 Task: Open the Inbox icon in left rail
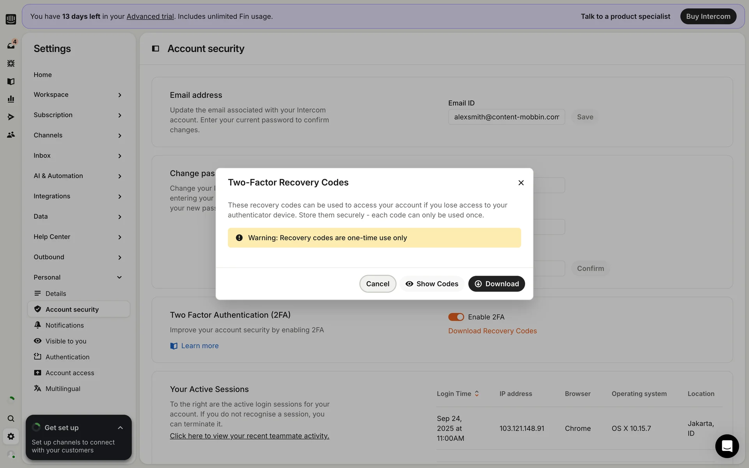[11, 45]
